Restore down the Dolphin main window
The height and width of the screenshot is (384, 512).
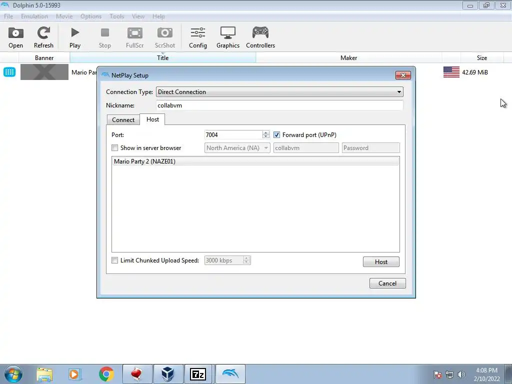486,5
